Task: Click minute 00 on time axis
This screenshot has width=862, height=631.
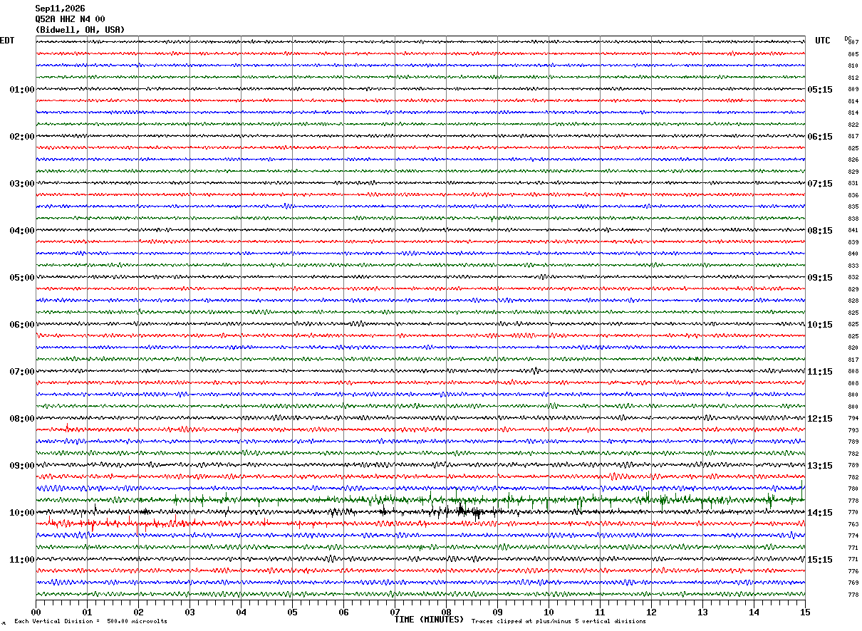Action: (x=36, y=612)
